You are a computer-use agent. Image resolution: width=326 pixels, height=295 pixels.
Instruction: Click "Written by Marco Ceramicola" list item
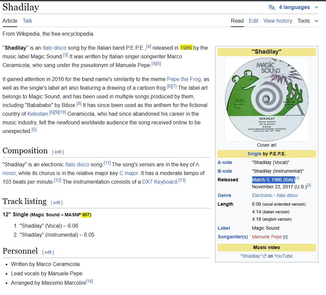(x=45, y=264)
